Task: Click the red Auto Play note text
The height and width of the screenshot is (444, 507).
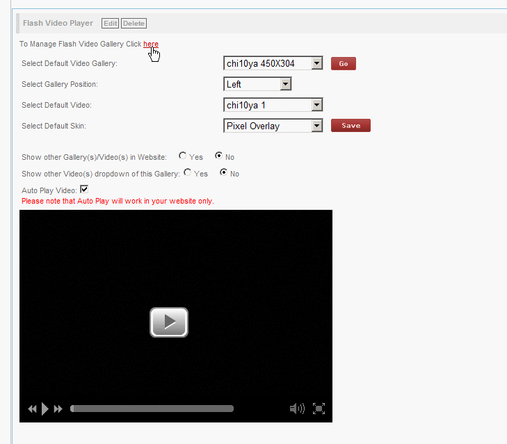Action: [118, 201]
